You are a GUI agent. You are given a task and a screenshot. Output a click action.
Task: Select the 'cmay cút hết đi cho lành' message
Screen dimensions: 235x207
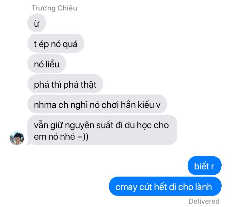click(x=165, y=186)
